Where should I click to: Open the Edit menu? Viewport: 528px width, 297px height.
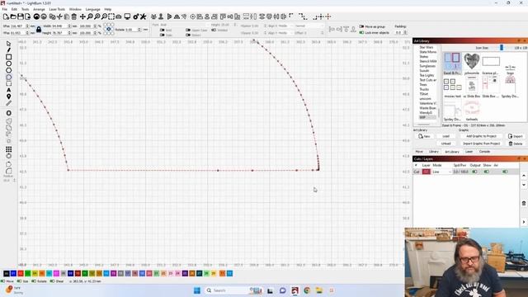(x=14, y=9)
